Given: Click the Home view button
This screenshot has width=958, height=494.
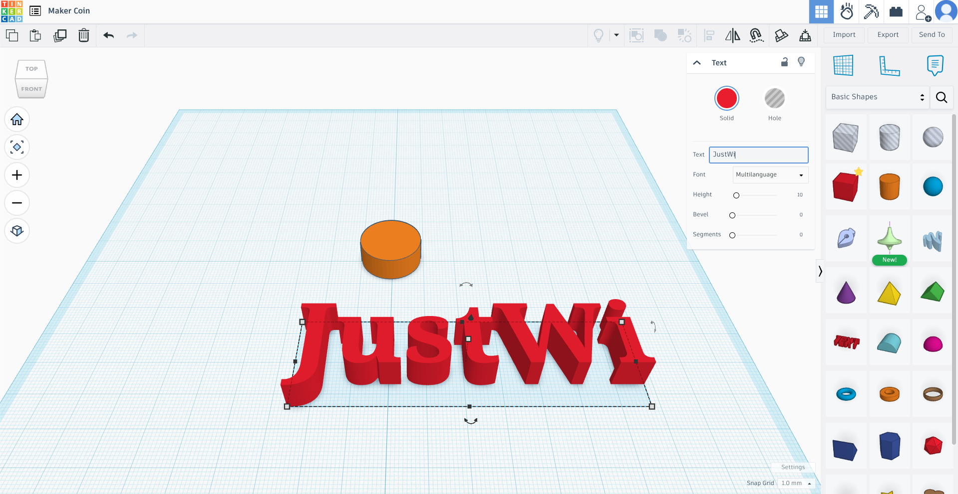Looking at the screenshot, I should tap(17, 120).
